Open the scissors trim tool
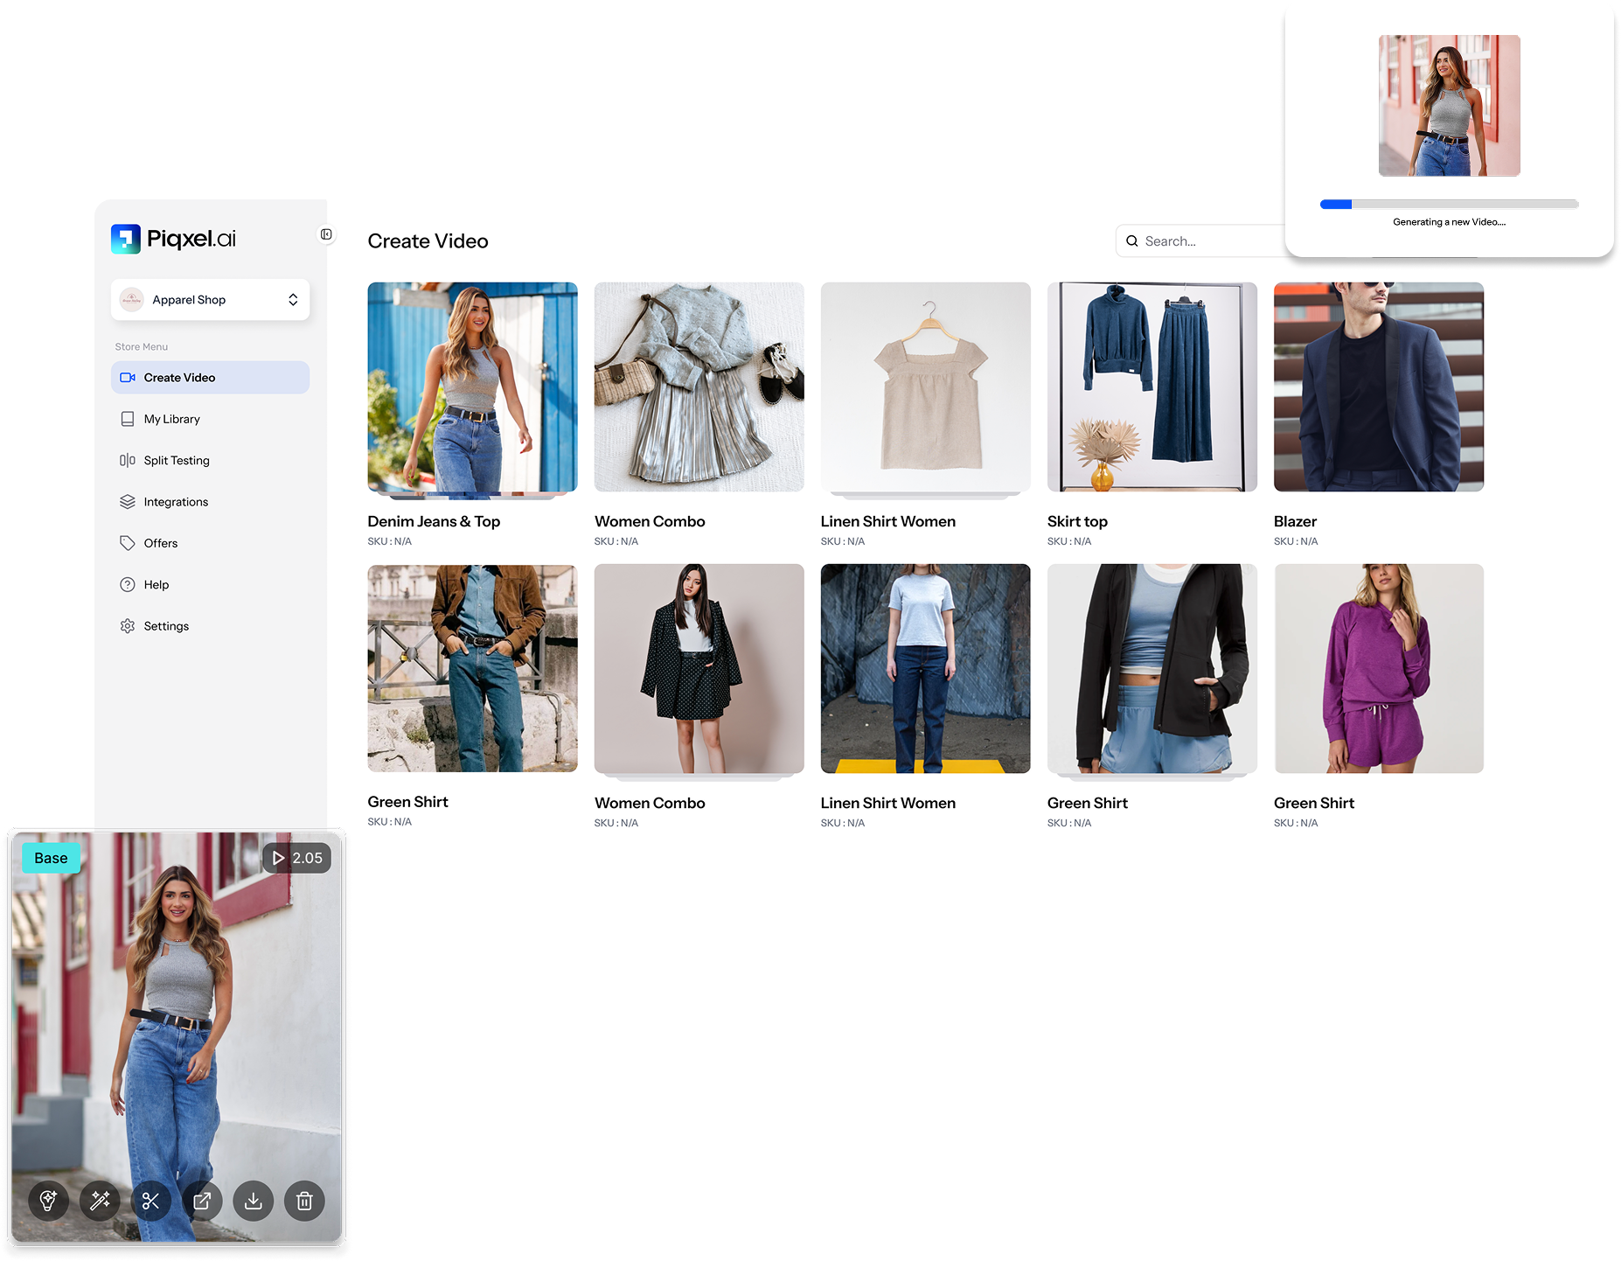This screenshot has width=1621, height=1261. click(x=150, y=1201)
